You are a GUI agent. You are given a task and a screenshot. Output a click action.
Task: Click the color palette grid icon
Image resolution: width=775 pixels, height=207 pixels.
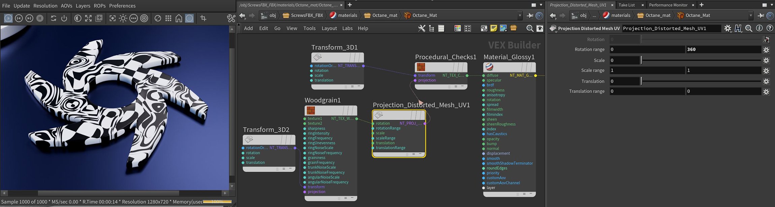pos(457,29)
